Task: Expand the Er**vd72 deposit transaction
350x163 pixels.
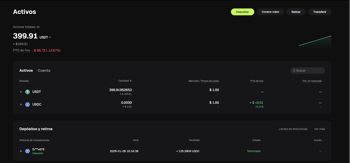Action: coord(21,151)
